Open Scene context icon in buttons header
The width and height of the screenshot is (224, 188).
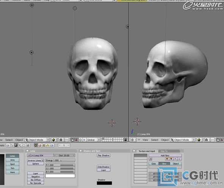(x=28, y=146)
